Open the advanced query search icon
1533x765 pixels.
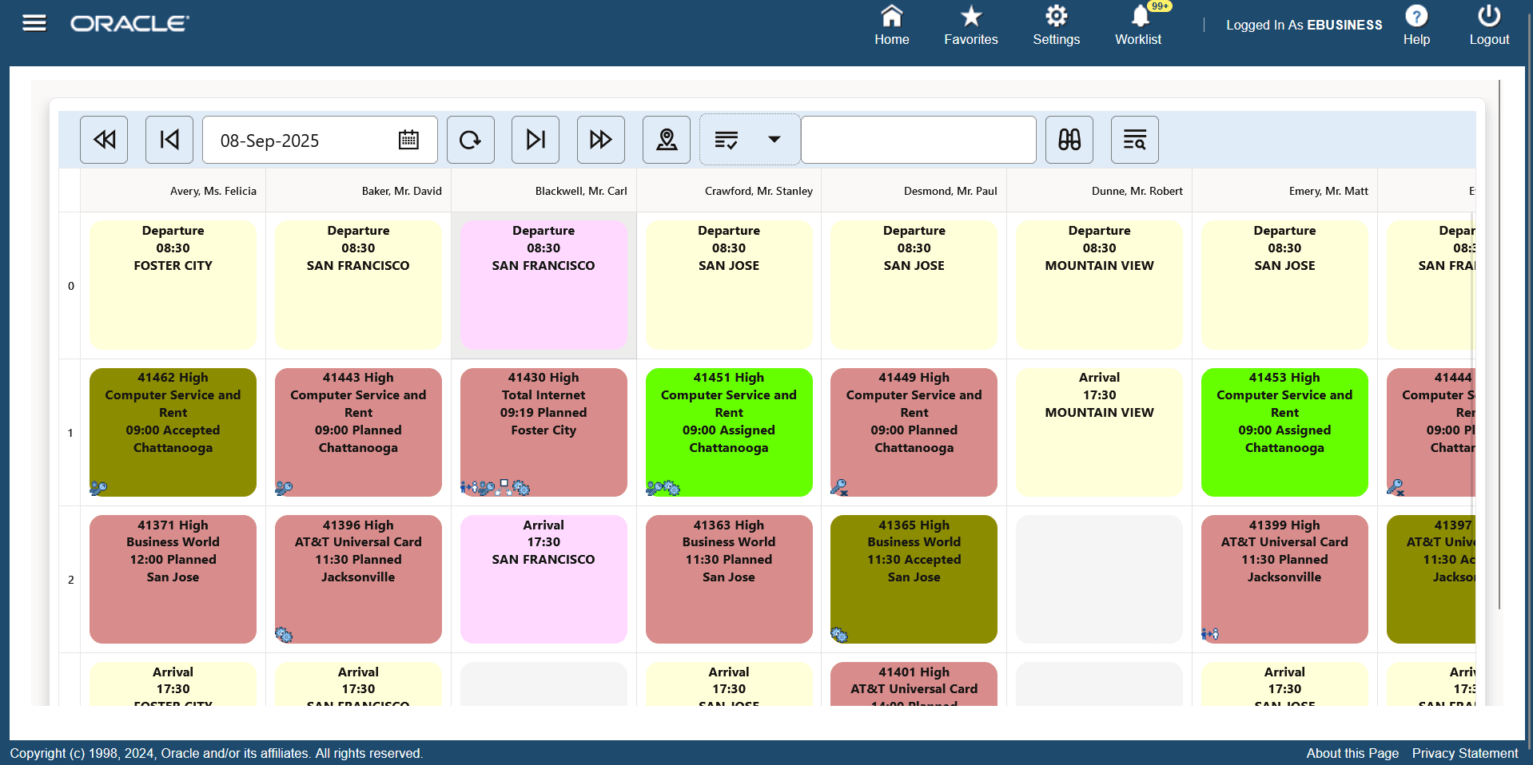[1134, 140]
